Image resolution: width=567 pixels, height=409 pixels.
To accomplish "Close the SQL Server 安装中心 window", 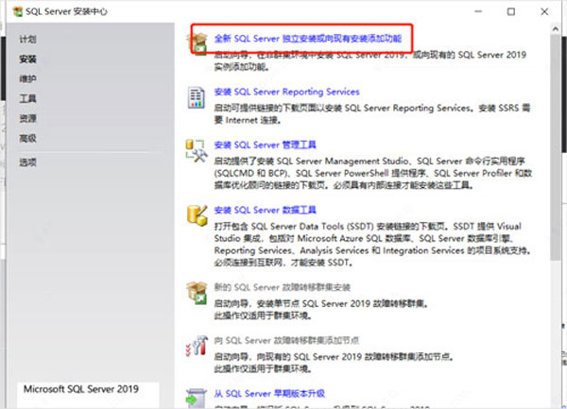I will [544, 11].
